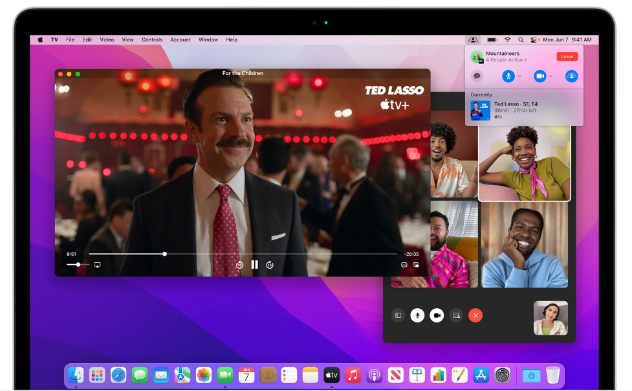Viewport: 632px width, 391px height.
Task: Pause the Ted Lasso video playback
Action: [x=254, y=264]
